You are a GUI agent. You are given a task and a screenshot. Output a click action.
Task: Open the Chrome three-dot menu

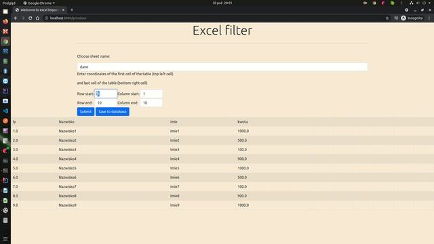tap(429, 18)
